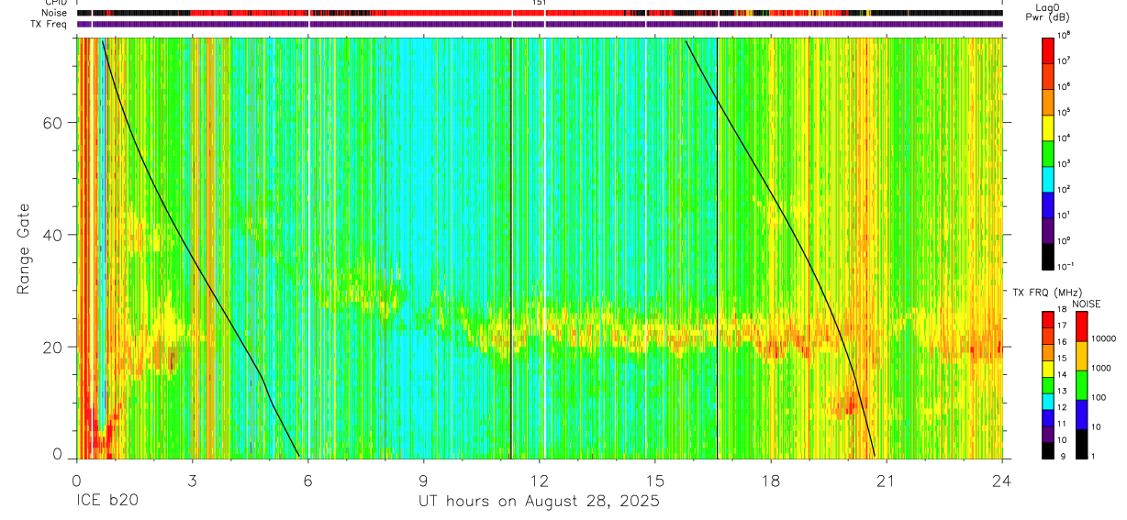1127x520 pixels.
Task: Click the blue 10-100 NOISE colorbar segment
Action: pyautogui.click(x=1083, y=415)
